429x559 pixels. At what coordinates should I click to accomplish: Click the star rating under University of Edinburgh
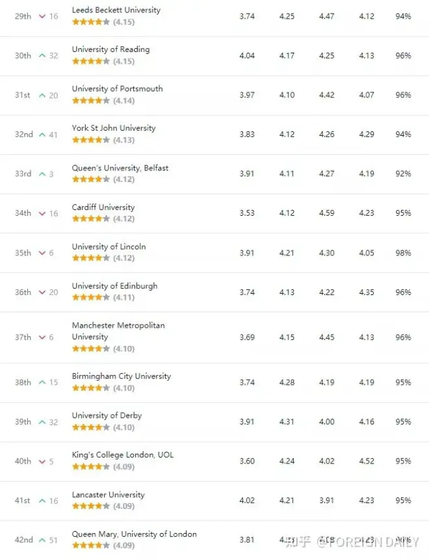91,298
